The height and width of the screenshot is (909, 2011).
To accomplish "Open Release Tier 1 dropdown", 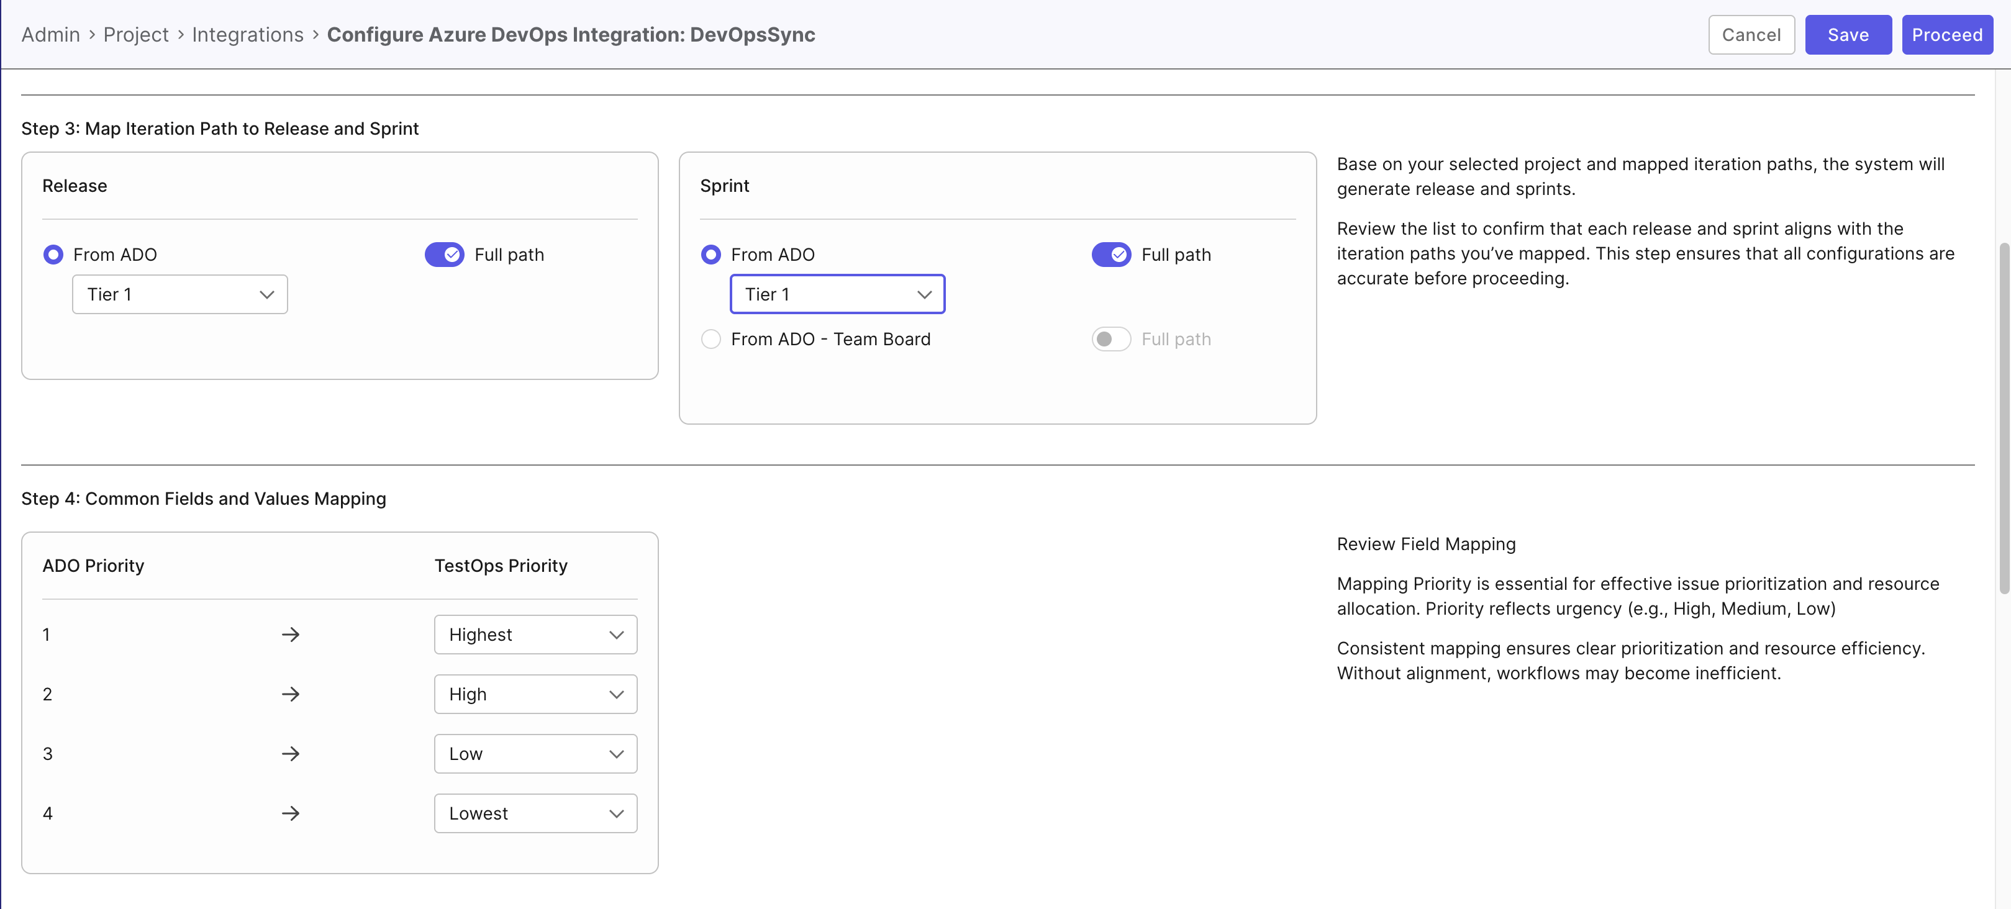I will coord(179,295).
